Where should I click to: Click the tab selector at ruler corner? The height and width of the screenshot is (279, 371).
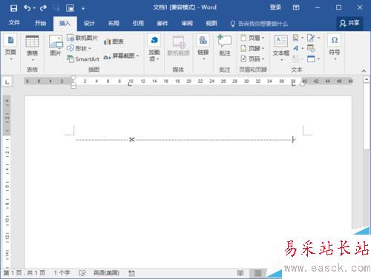tap(7, 81)
